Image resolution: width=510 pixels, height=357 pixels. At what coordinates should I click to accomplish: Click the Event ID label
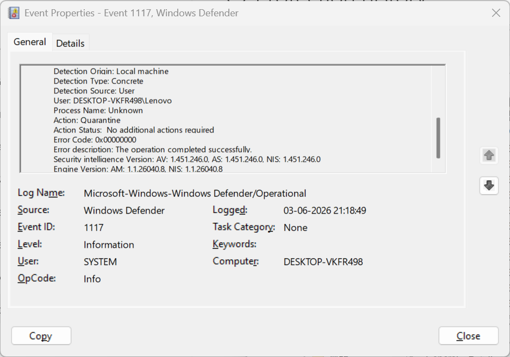[x=36, y=227]
